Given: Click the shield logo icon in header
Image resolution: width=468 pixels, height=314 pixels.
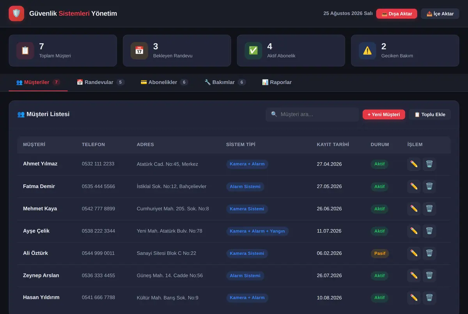Looking at the screenshot, I should point(16,14).
